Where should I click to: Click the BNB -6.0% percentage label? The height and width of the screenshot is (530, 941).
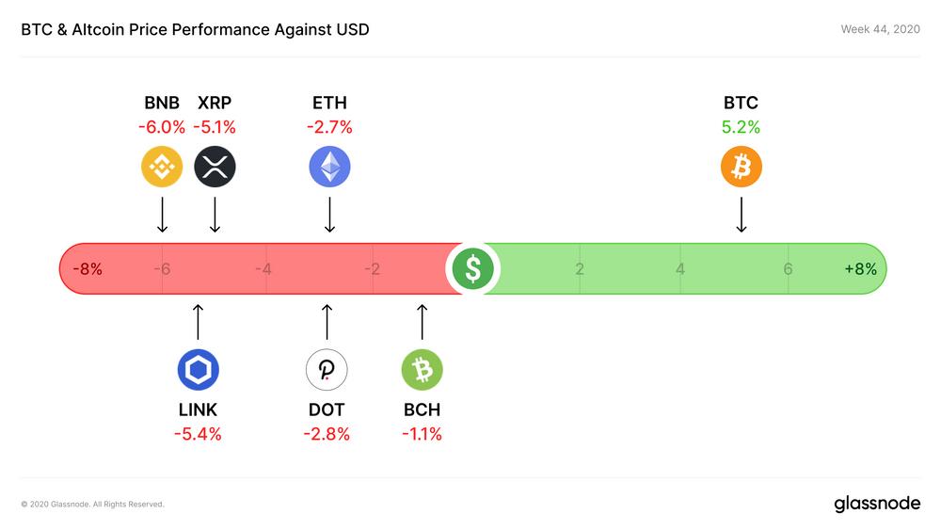162,127
